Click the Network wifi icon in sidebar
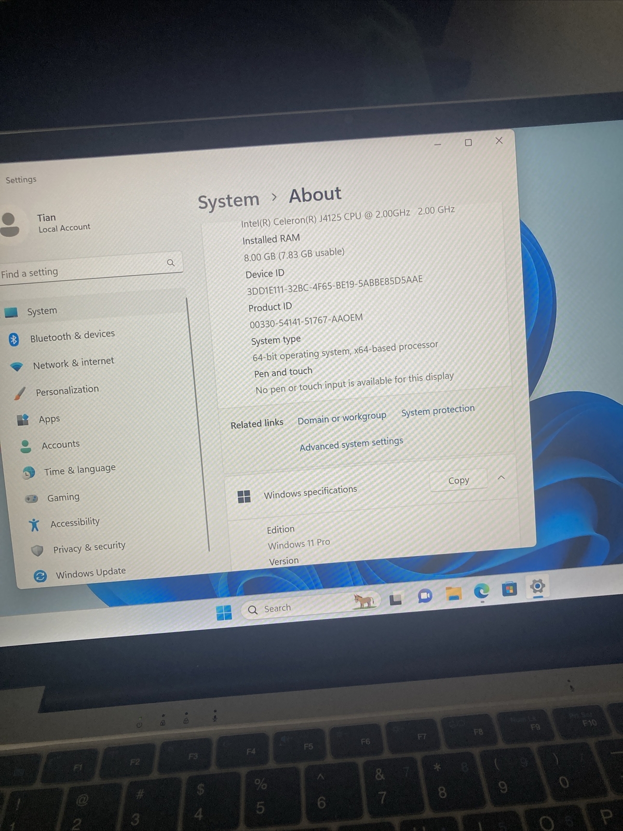This screenshot has height=831, width=623. pos(17,367)
